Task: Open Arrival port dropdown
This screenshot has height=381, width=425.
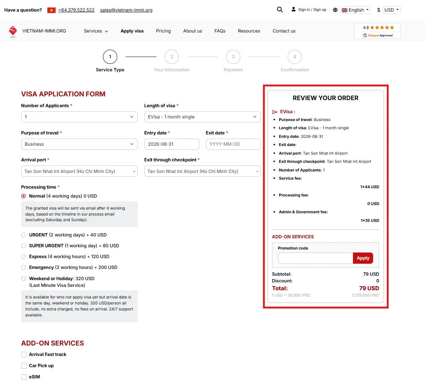Action: (79, 171)
